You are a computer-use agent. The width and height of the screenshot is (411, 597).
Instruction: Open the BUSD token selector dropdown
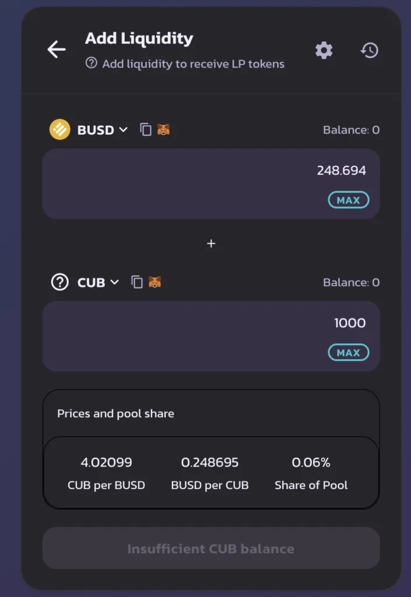(x=103, y=130)
